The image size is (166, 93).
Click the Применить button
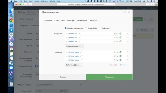coord(109,77)
